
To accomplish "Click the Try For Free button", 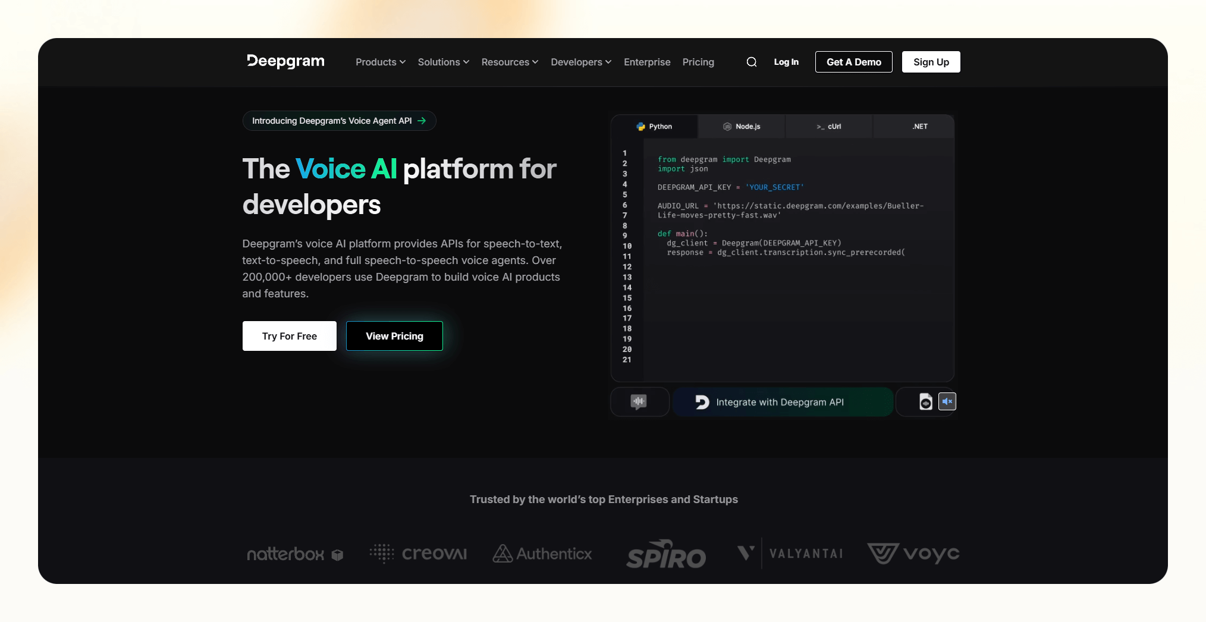I will click(x=290, y=336).
